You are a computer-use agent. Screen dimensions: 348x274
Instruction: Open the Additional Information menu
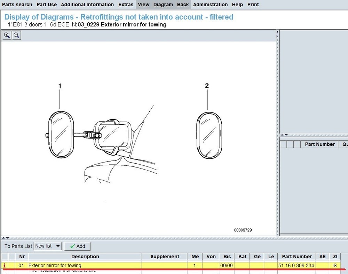[87, 5]
